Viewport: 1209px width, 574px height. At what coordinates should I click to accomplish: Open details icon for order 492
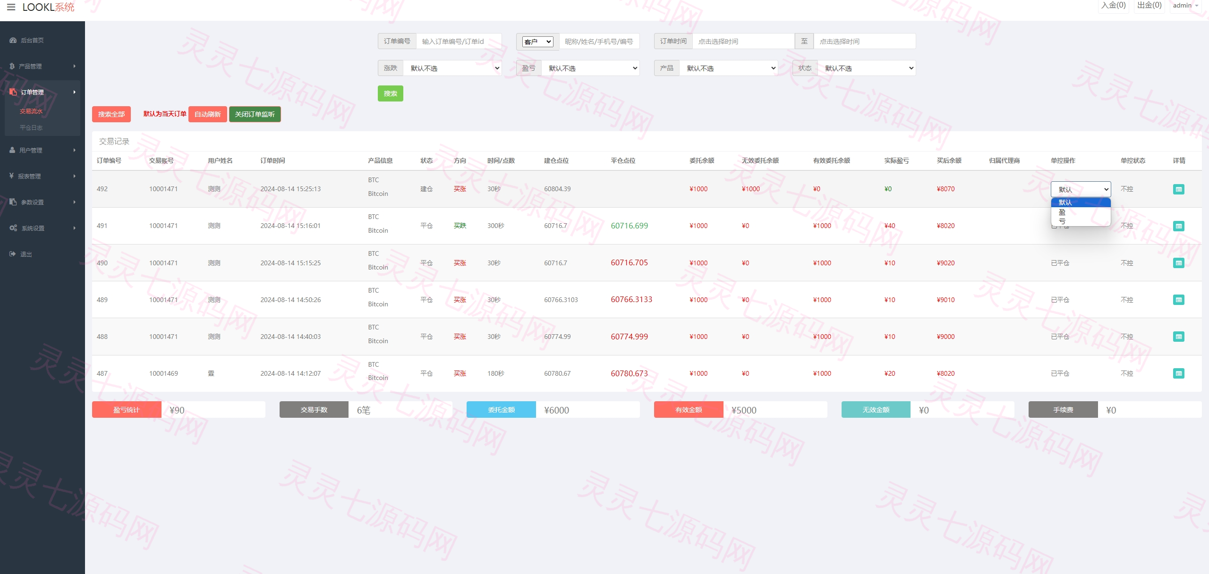pos(1178,189)
